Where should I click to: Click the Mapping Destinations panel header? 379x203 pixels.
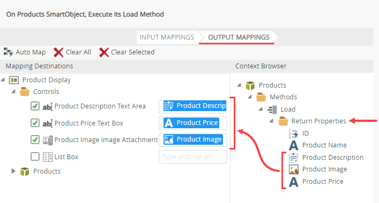[x=39, y=66]
